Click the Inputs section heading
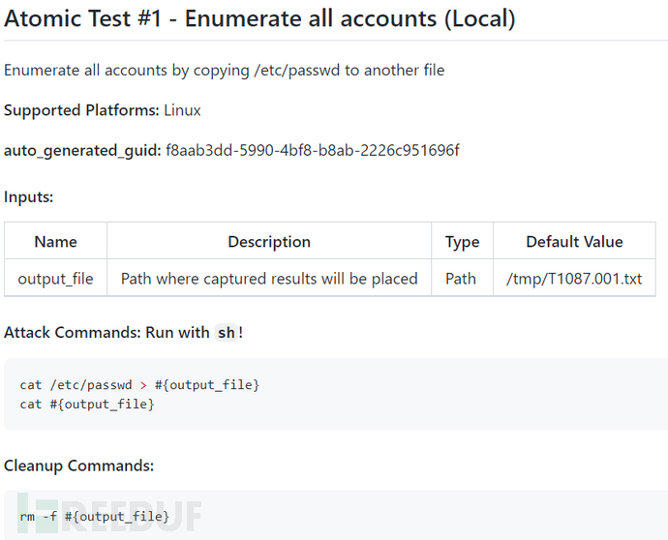Screen dimensions: 668x540 click(28, 196)
